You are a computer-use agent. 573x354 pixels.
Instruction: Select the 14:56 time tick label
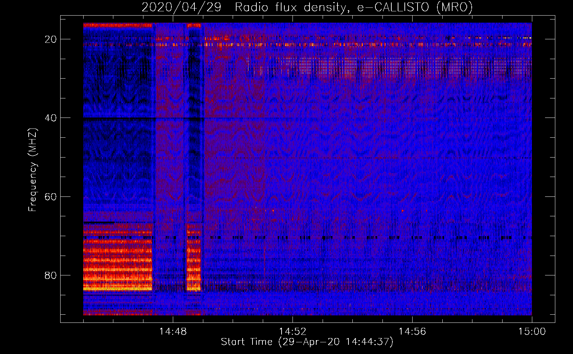[x=412, y=332]
